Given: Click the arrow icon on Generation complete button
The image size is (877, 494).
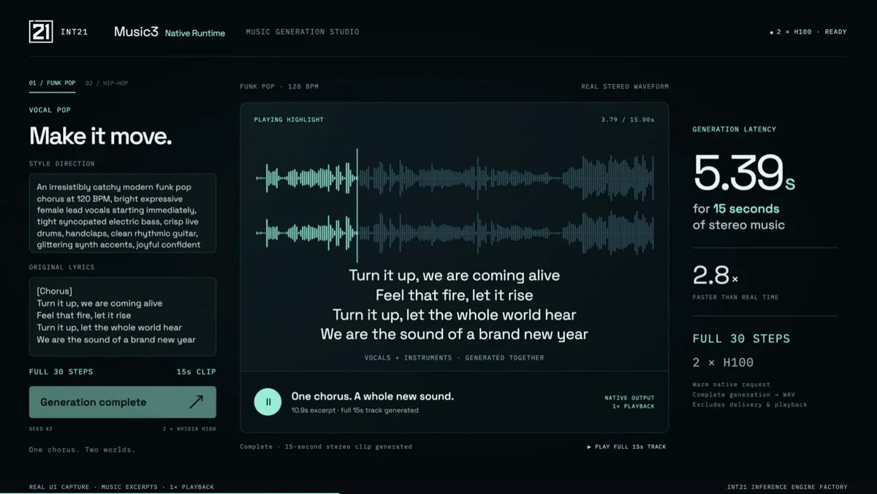Looking at the screenshot, I should pyautogui.click(x=196, y=402).
